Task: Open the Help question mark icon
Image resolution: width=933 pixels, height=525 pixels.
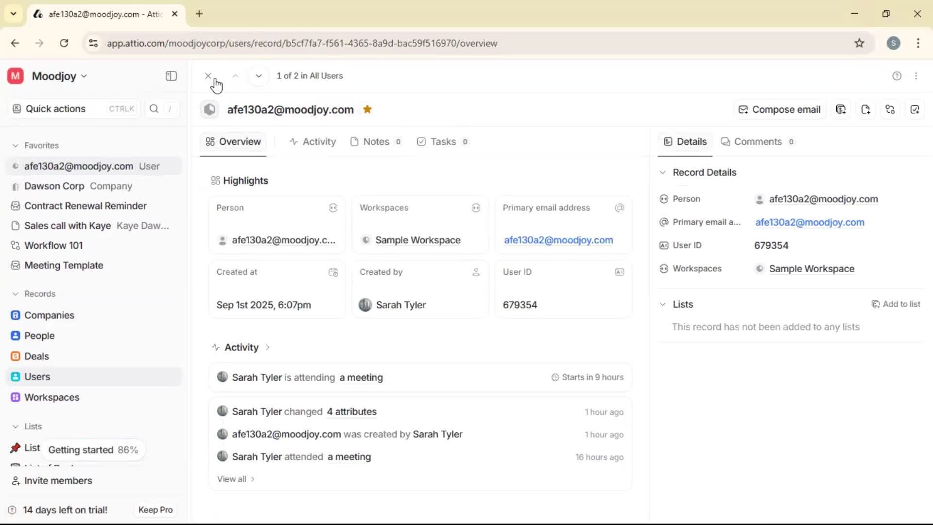Action: pyautogui.click(x=897, y=76)
